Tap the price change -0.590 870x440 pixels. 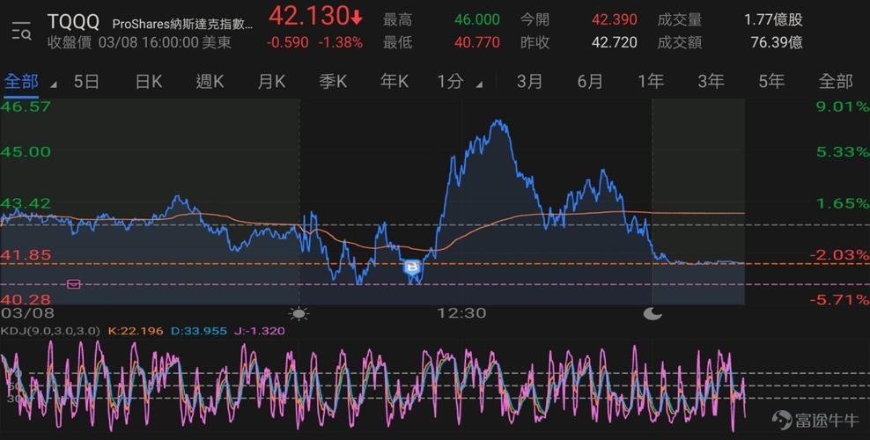pyautogui.click(x=287, y=42)
